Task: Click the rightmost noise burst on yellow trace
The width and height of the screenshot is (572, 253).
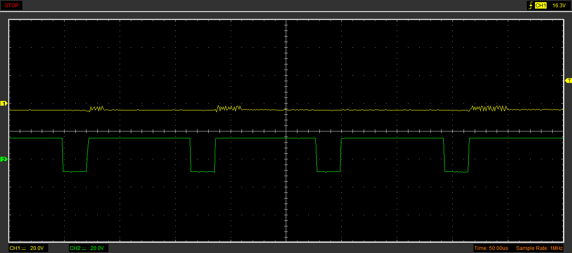Action: [x=489, y=108]
